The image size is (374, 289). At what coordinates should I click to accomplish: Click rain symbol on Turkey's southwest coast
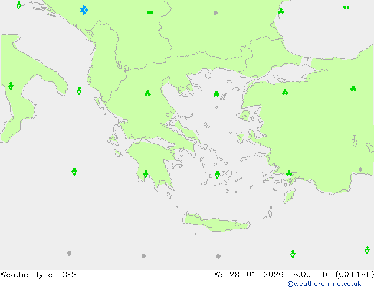289,173
